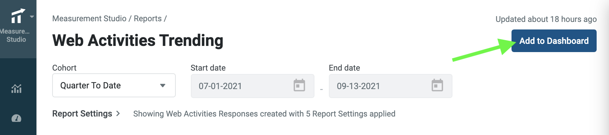This screenshot has height=135, width=609.
Task: Open the bar chart reports sidebar icon
Action: pos(16,89)
